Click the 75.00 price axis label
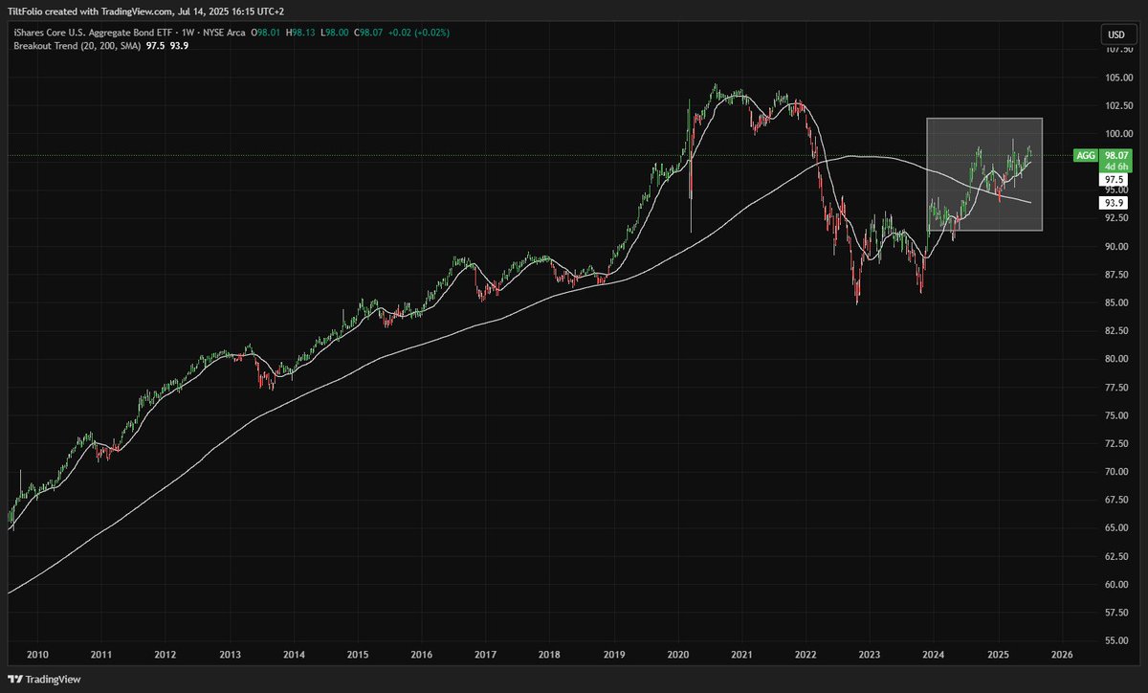 click(x=1116, y=415)
